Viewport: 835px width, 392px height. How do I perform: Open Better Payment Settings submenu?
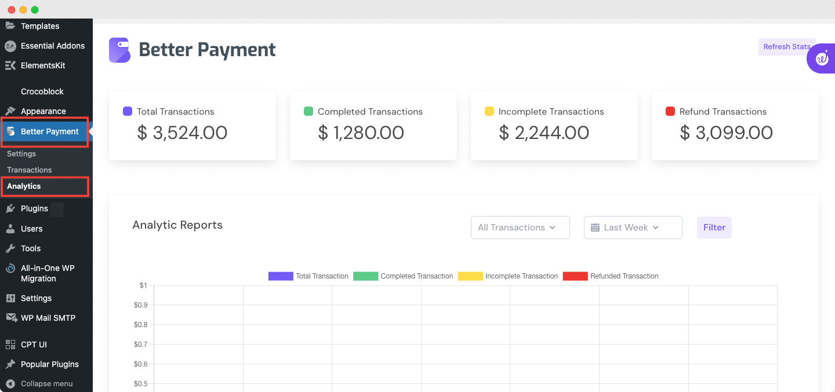point(21,153)
